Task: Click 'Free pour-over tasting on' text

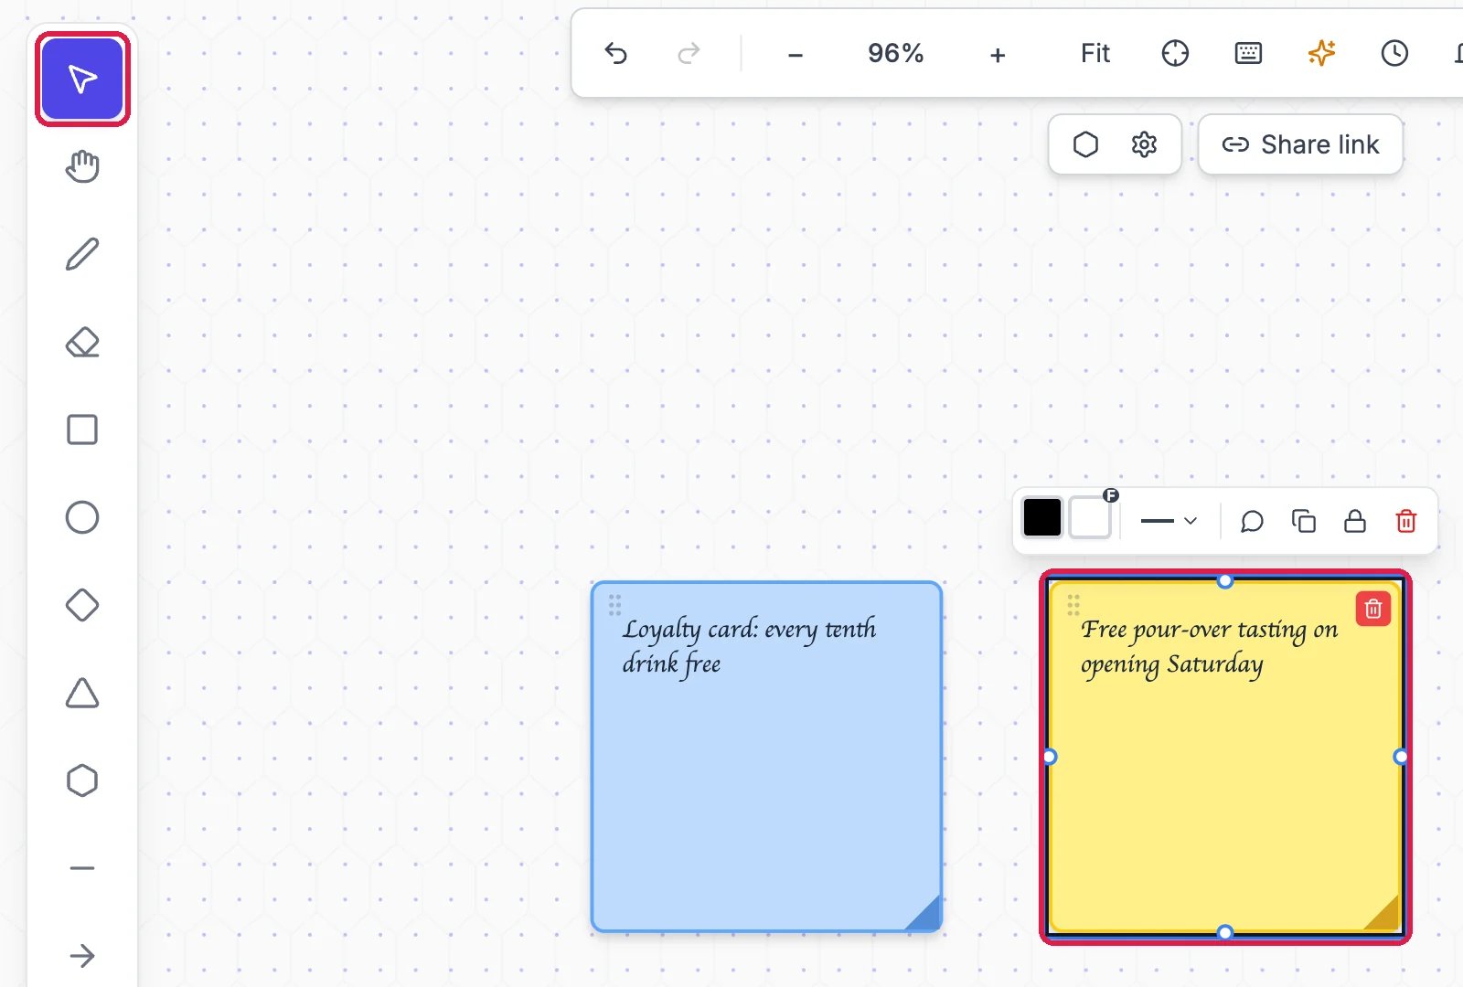Action: pyautogui.click(x=1209, y=629)
